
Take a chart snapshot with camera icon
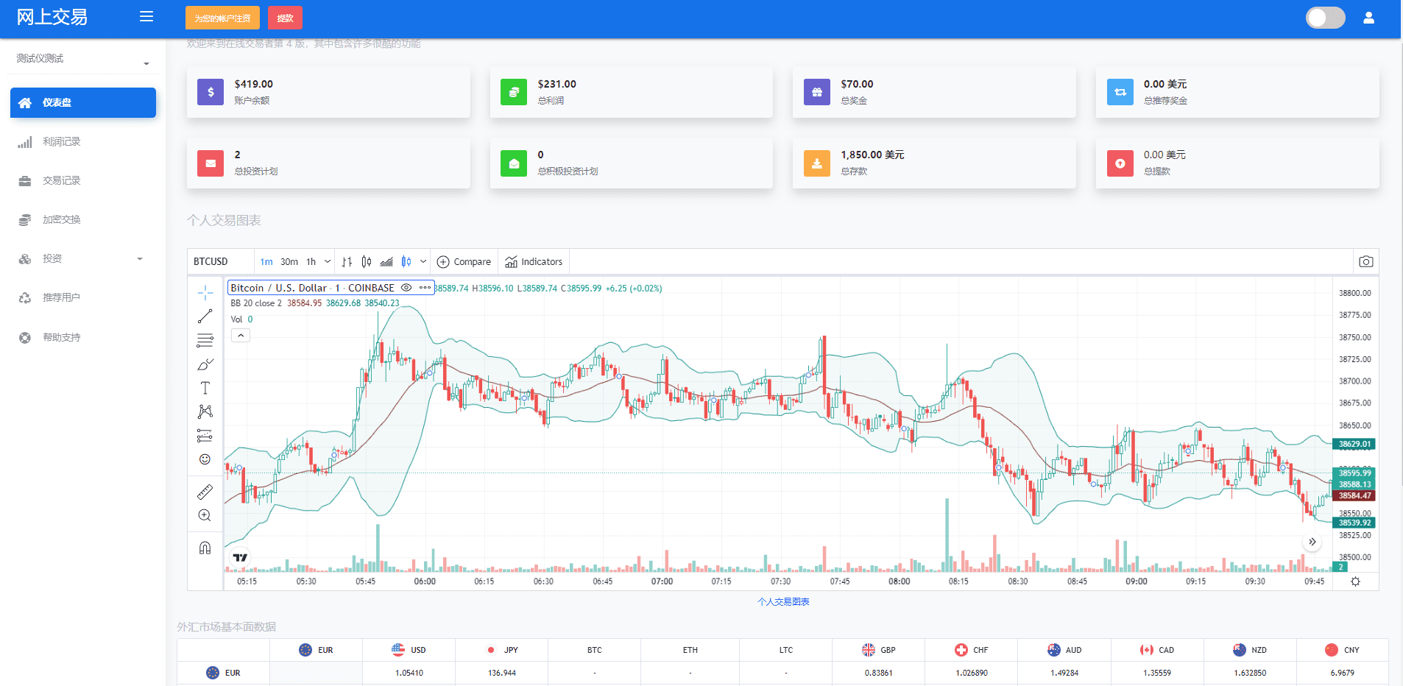[1365, 261]
